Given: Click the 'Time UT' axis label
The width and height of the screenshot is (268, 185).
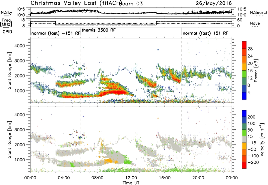Looking at the screenshot, I should coord(131,183).
